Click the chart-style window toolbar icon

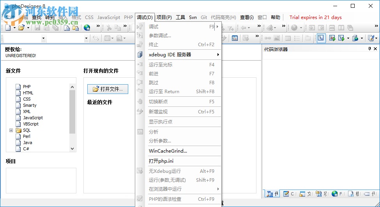click(x=235, y=38)
